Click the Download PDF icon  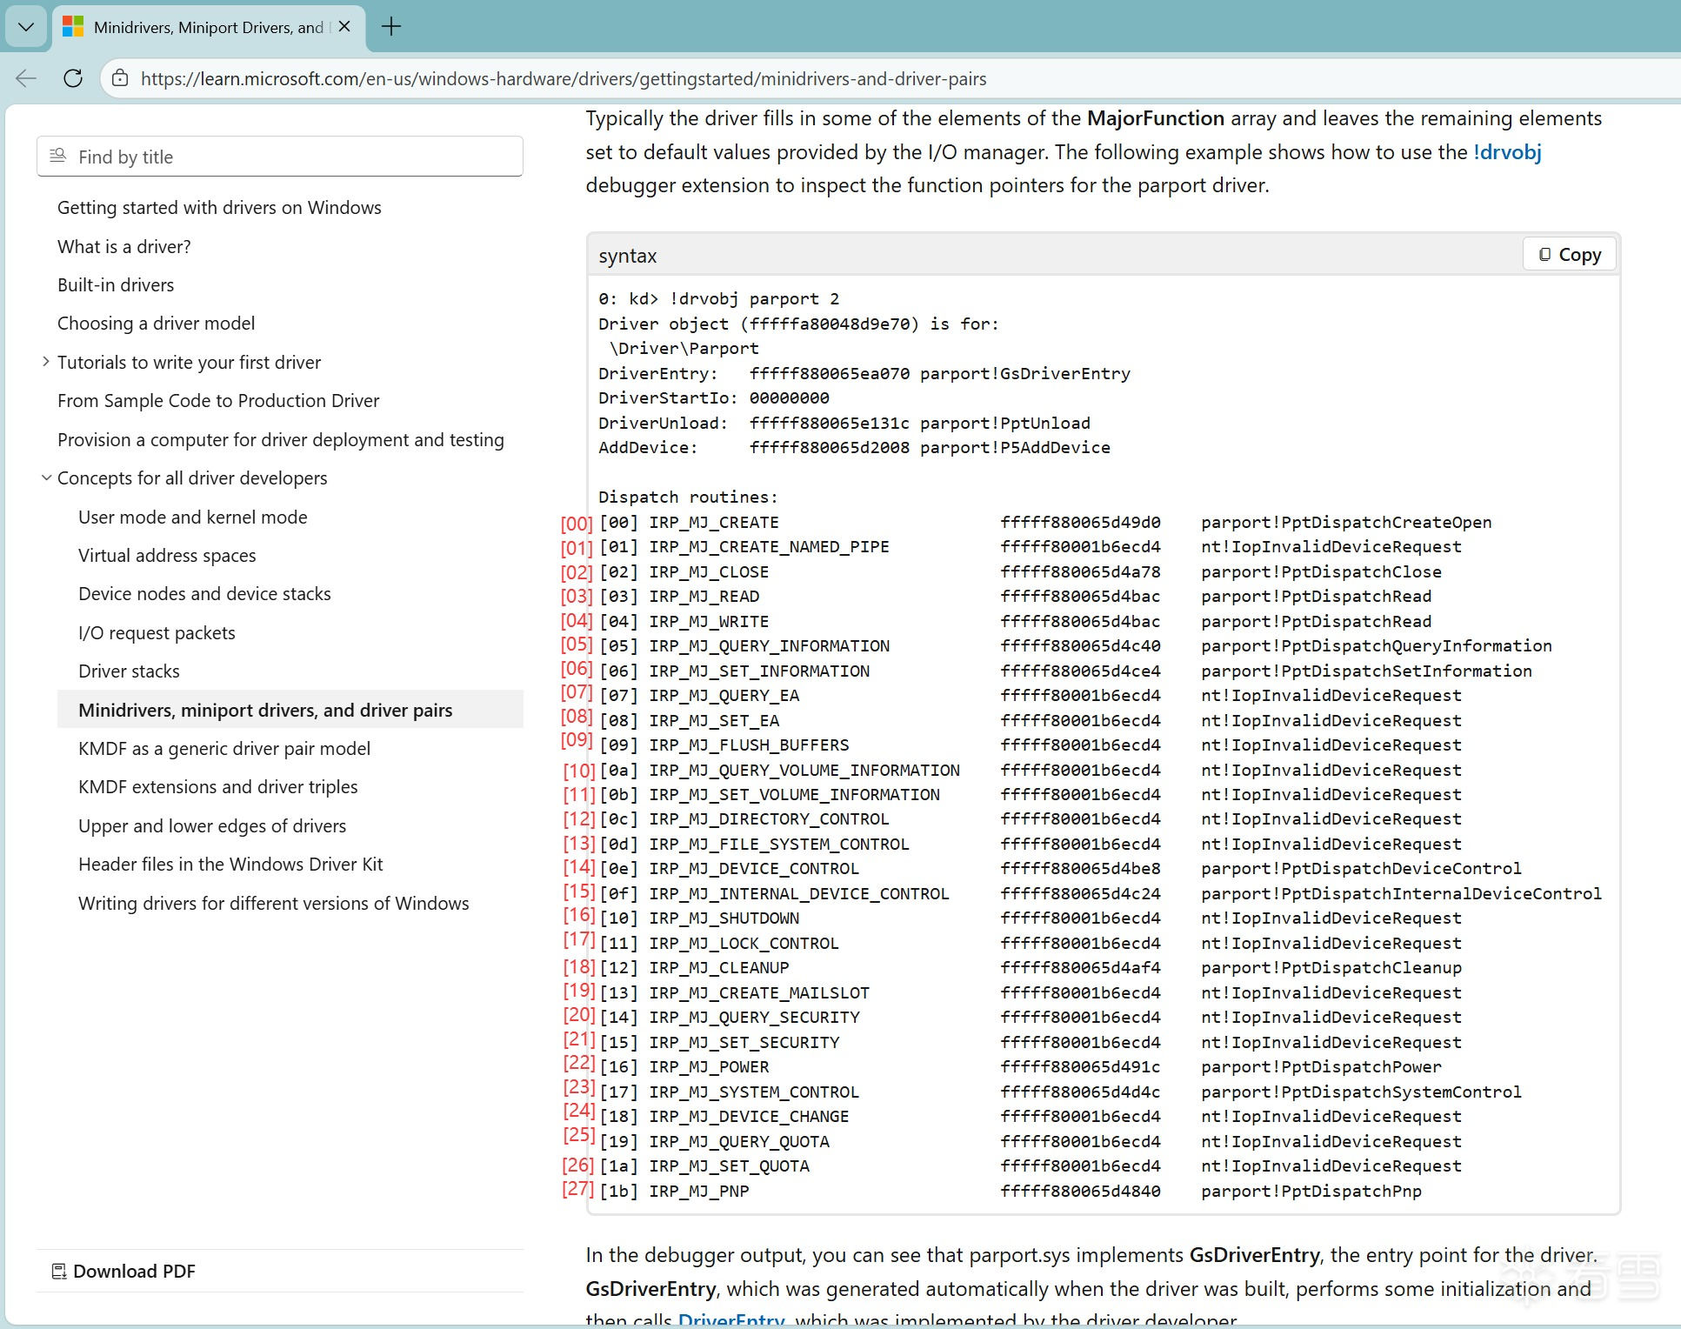59,1272
